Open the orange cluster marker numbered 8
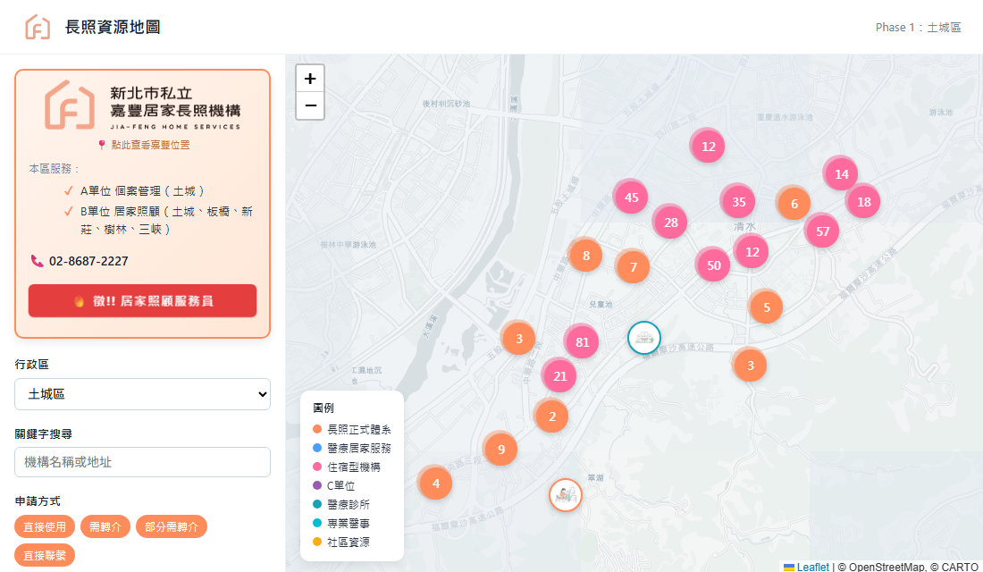This screenshot has height=572, width=983. 586,256
